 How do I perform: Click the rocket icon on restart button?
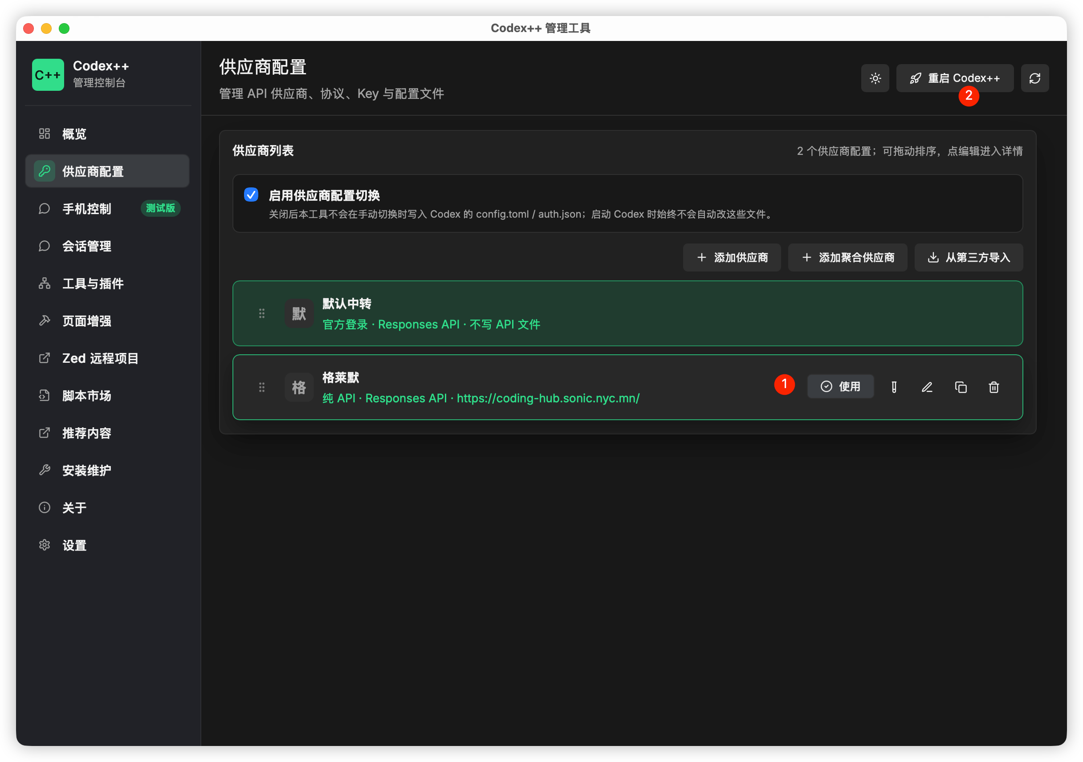pos(916,78)
